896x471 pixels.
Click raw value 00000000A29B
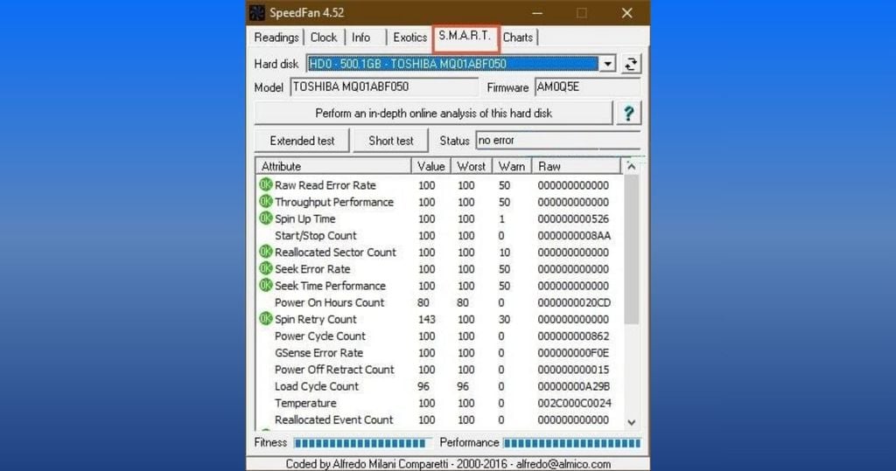[x=574, y=386]
